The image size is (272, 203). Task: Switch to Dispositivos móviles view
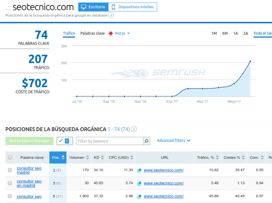133,7
